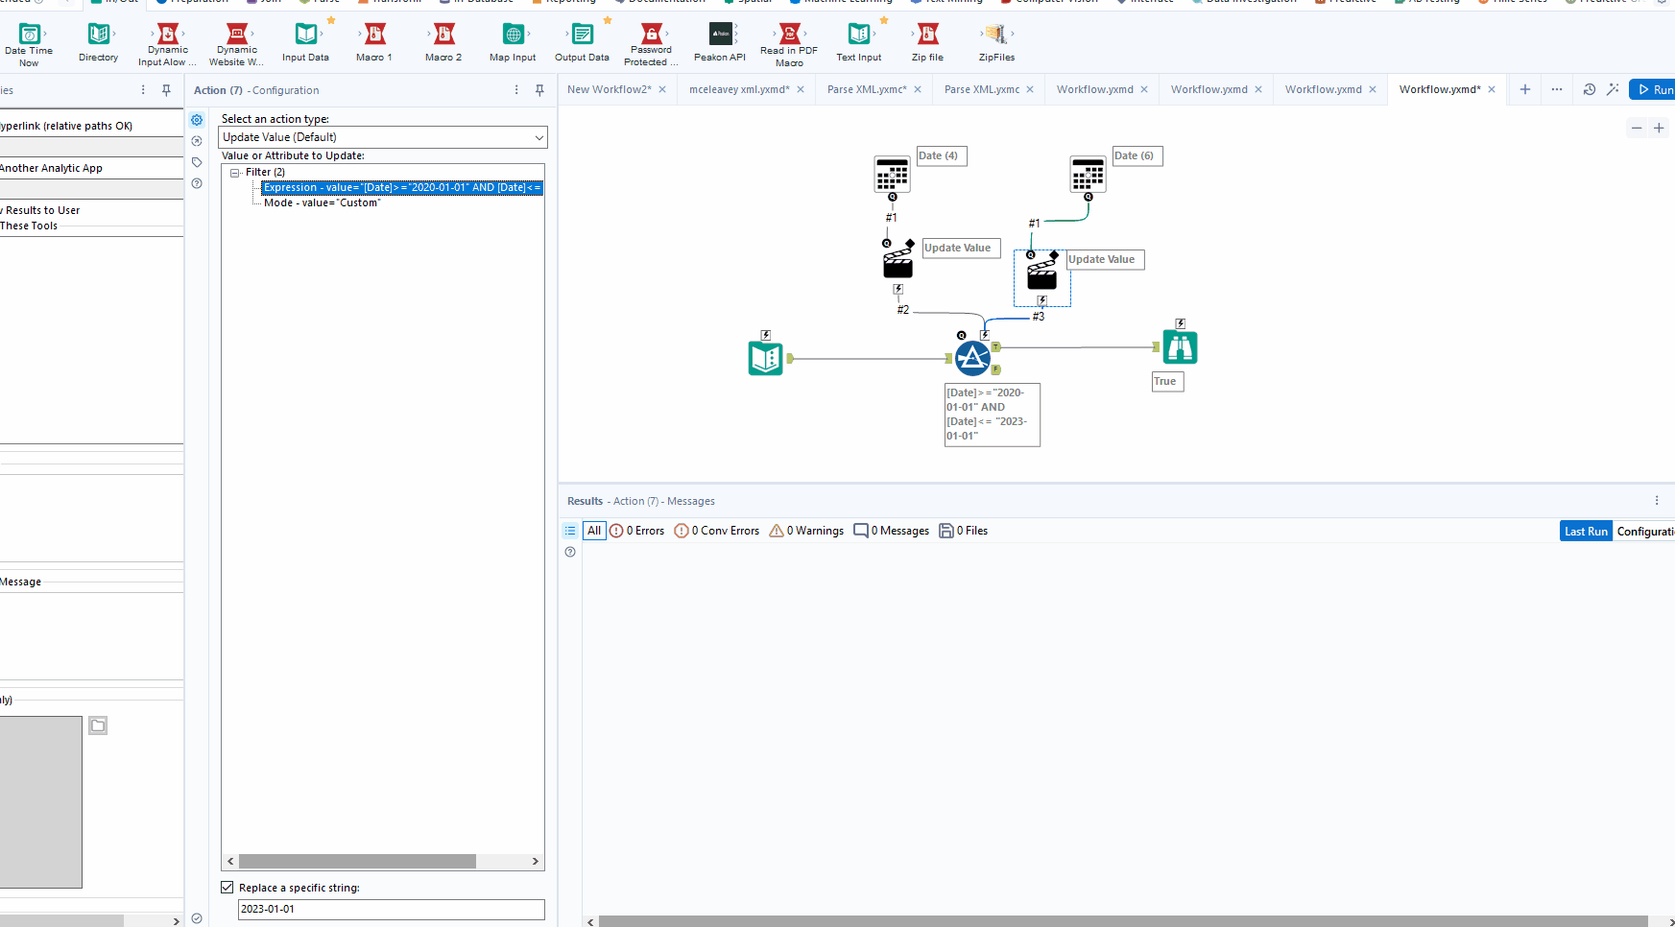1675x927 pixels.
Task: Select the Map Input tool icon
Action: point(513,35)
